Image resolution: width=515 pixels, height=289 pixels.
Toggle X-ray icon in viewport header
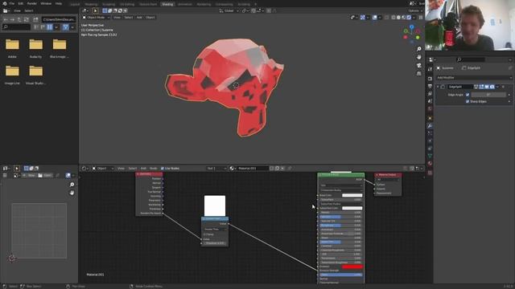click(x=386, y=18)
